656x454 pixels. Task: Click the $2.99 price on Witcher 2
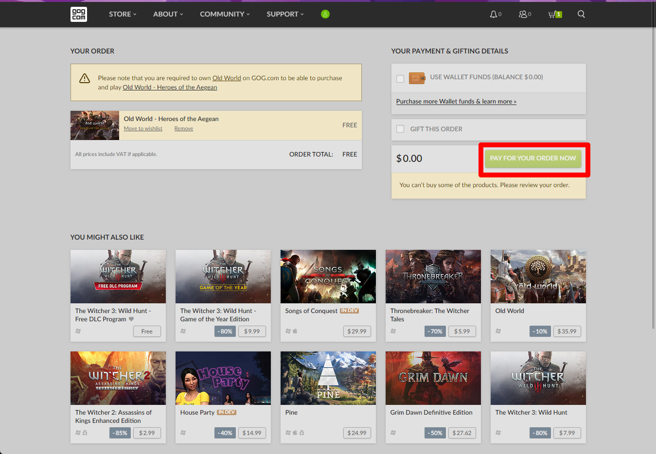[x=147, y=433]
